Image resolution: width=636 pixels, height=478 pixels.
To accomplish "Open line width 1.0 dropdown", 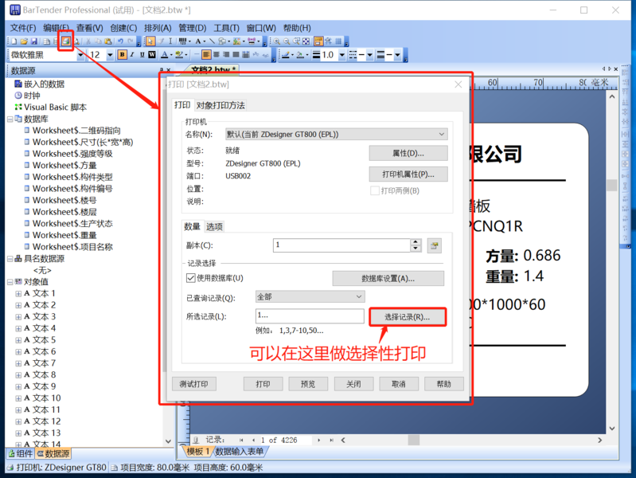I will pyautogui.click(x=342, y=55).
